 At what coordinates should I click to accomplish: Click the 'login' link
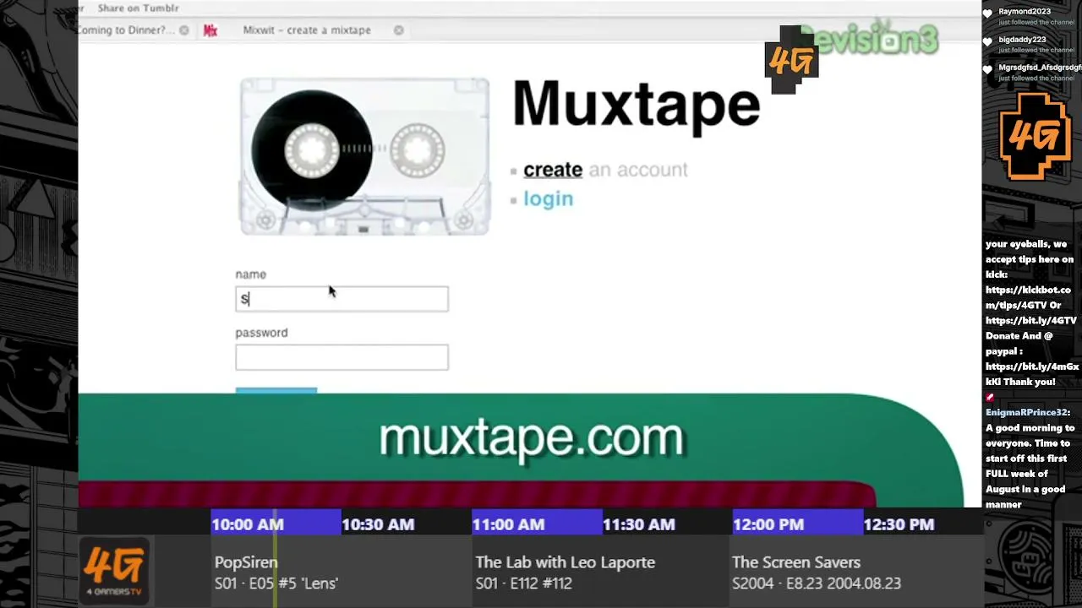pos(548,199)
